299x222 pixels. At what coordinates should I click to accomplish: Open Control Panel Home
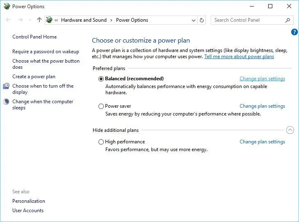point(34,37)
